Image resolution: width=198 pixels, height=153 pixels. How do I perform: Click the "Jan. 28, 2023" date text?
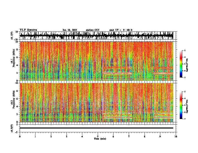(x=70, y=30)
